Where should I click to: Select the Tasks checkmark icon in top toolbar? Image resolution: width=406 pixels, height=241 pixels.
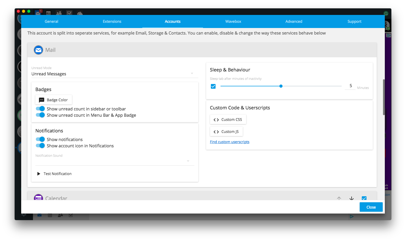[x=69, y=13]
